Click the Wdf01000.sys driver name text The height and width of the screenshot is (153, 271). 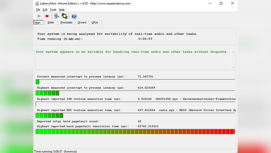[x=167, y=99]
